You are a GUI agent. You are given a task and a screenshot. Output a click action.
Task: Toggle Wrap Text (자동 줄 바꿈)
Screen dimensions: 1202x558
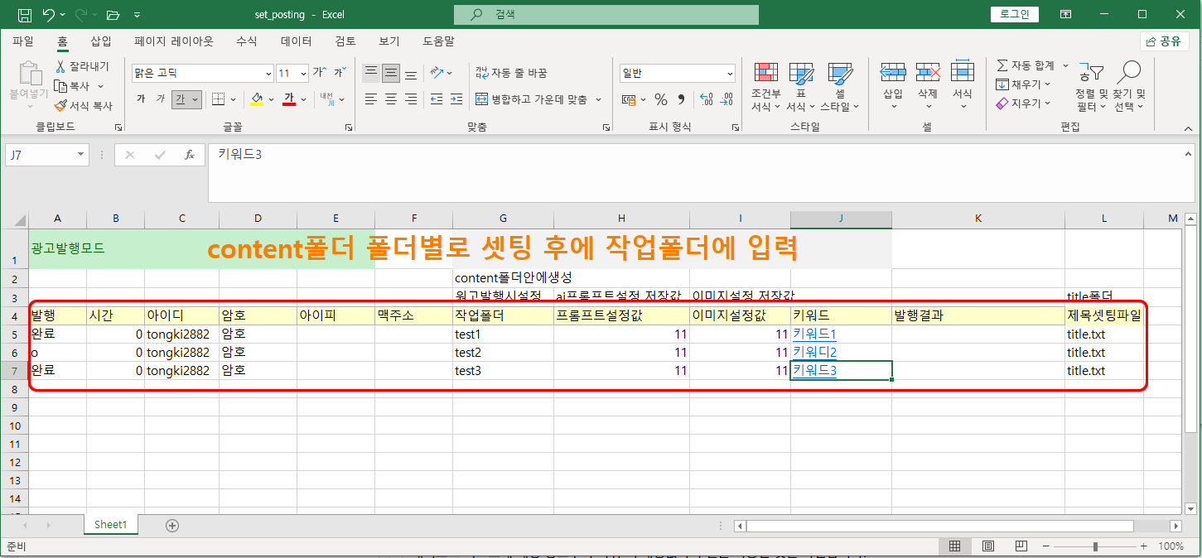(x=511, y=73)
